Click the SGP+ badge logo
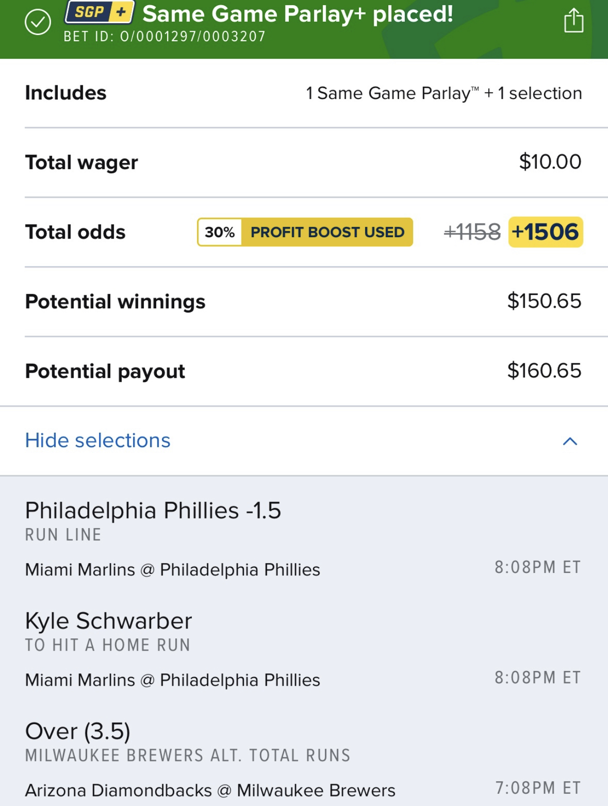608x806 pixels. [x=100, y=12]
